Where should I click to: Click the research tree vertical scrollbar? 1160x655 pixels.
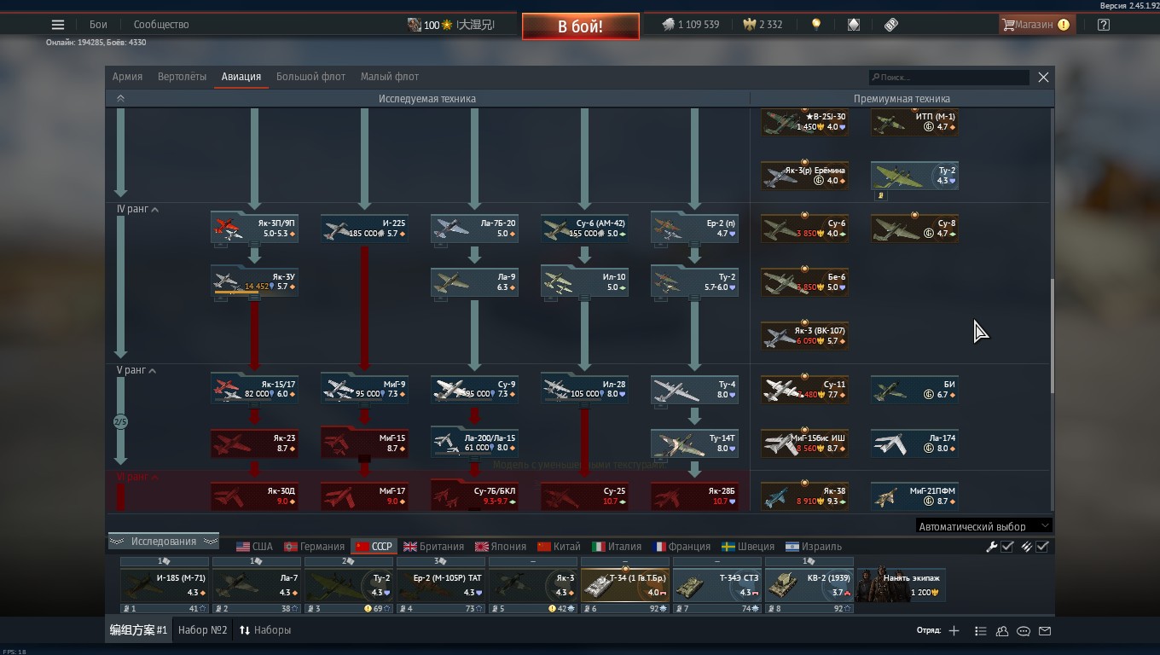(1052, 337)
